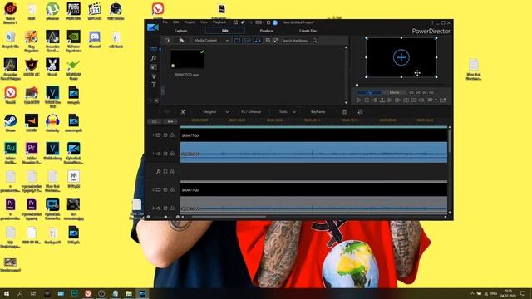Delete selected clip with trash icon

coord(344,112)
